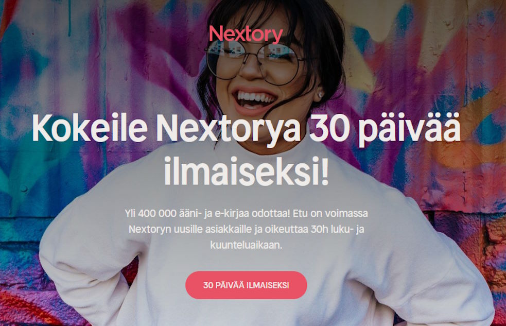Viewport: 506px width, 326px height.
Task: Click the letter N of Nextory logo
Action: tap(216, 33)
